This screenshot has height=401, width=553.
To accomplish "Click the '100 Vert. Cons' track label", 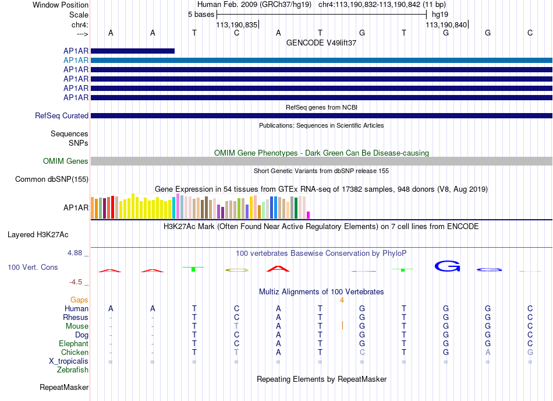I will coord(33,267).
